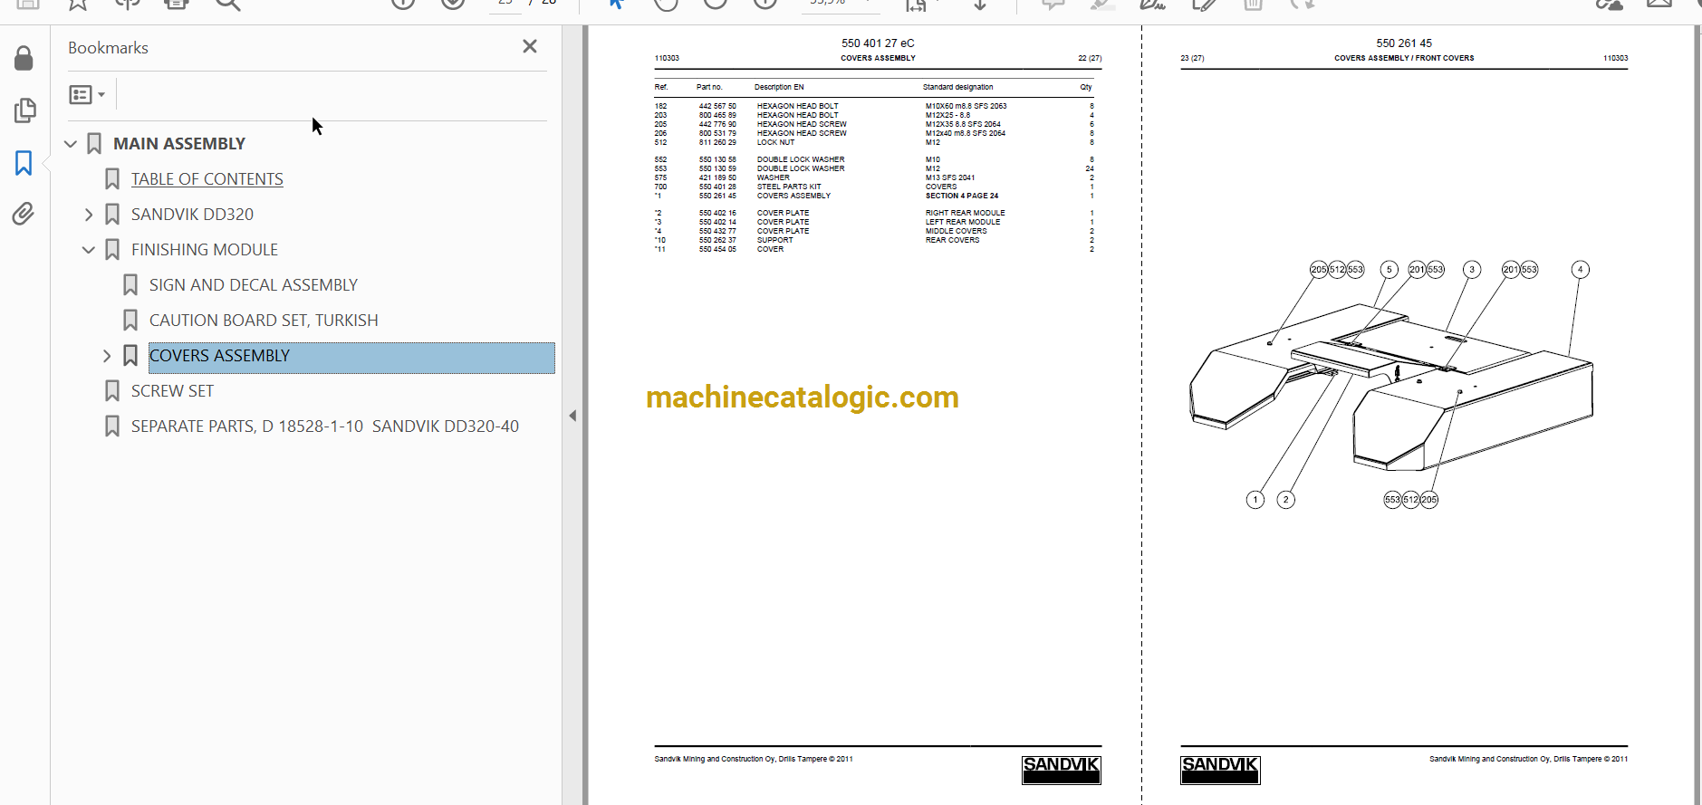Screen dimensions: 1702x805
Task: Open the SCREW SET bookmark
Action: [172, 391]
